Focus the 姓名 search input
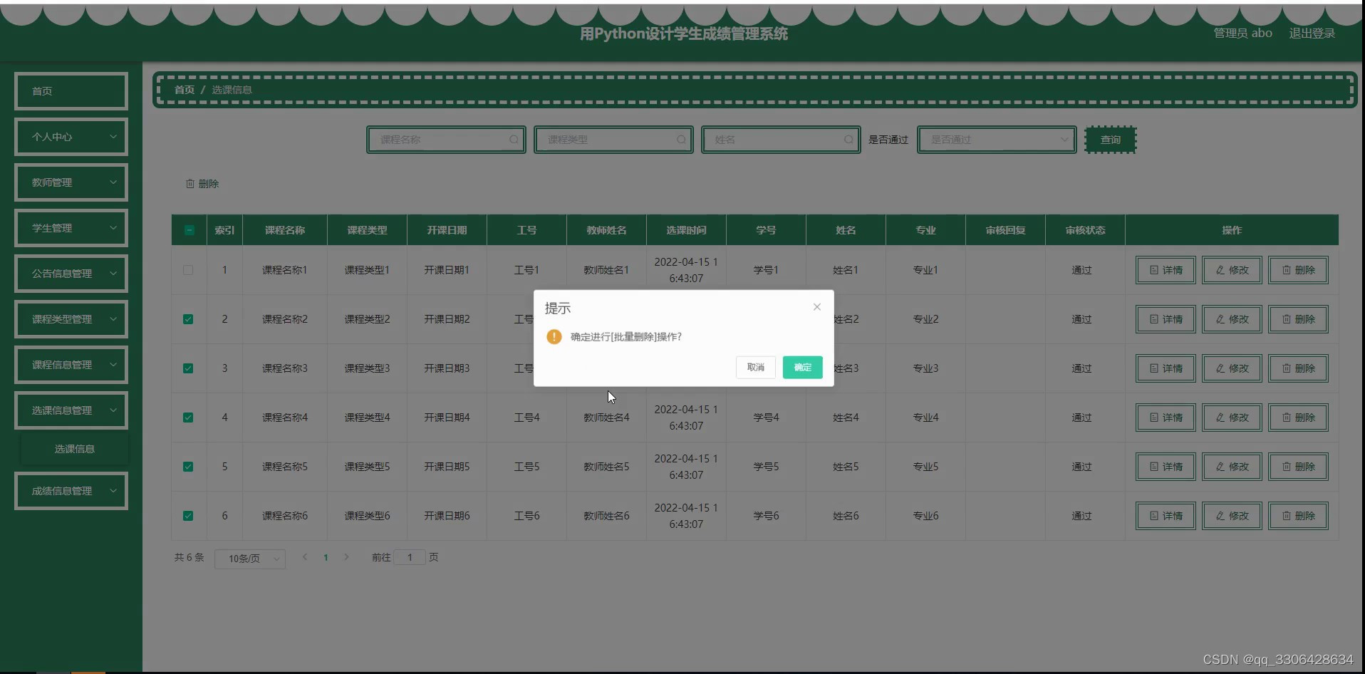Image resolution: width=1365 pixels, height=674 pixels. pyautogui.click(x=781, y=140)
